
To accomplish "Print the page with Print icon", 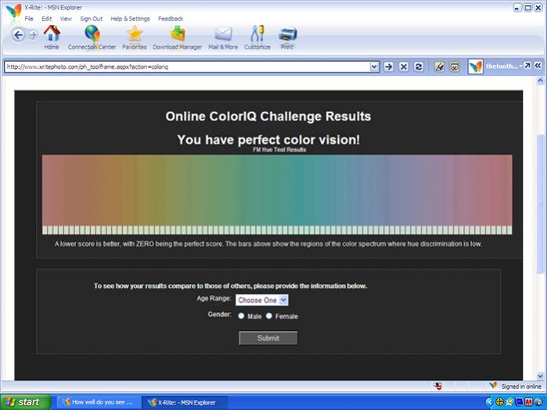I will (287, 38).
